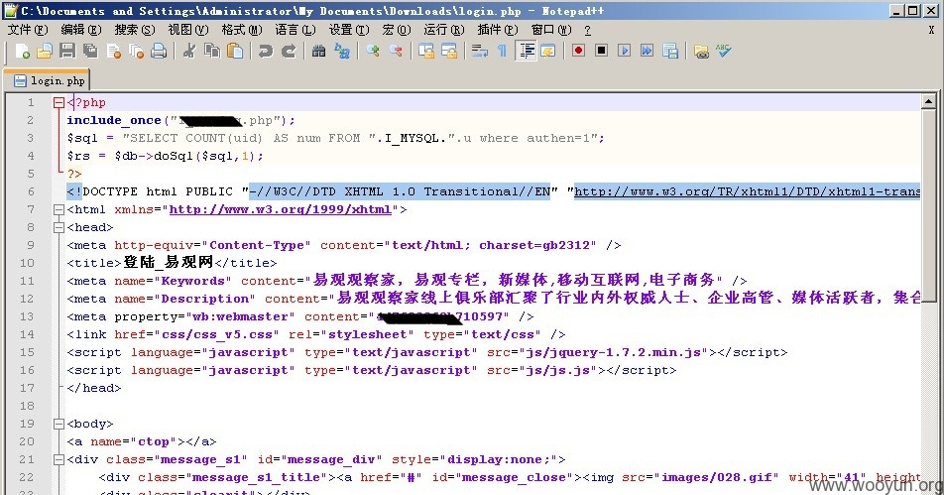
Task: Click "js/jquery-1.7.2.min.js" on line 15
Action: click(x=613, y=352)
